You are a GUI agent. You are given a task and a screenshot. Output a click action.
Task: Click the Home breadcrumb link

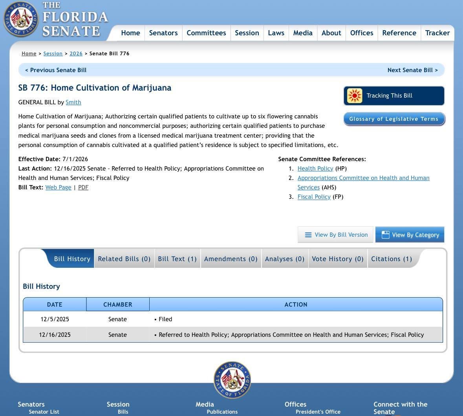point(29,54)
